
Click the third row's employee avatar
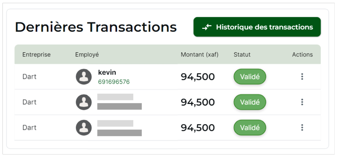84,128
